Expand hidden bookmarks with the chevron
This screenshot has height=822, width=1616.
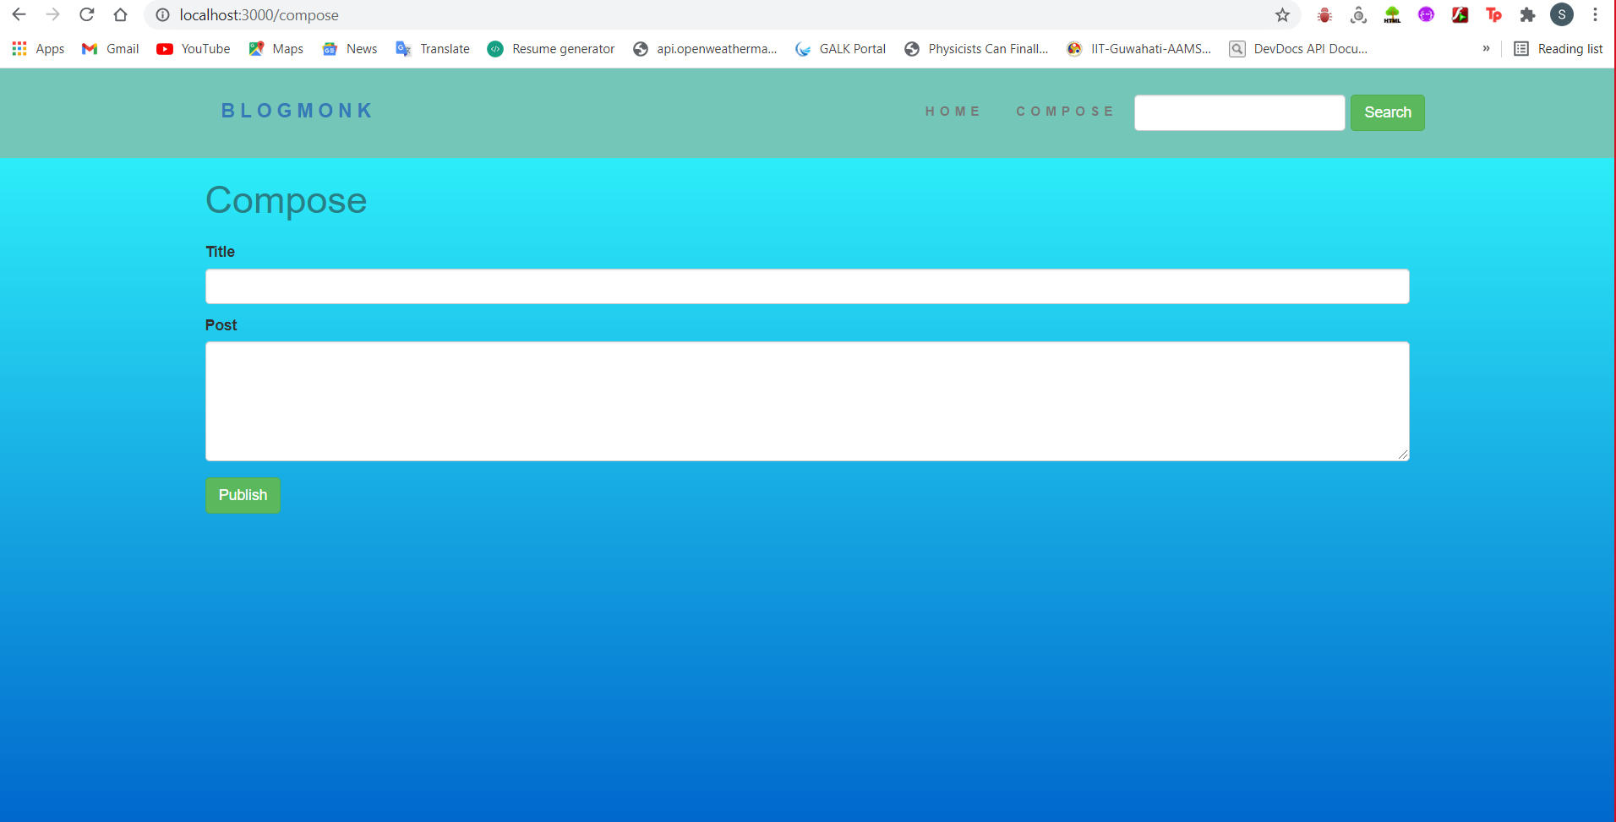pyautogui.click(x=1487, y=48)
